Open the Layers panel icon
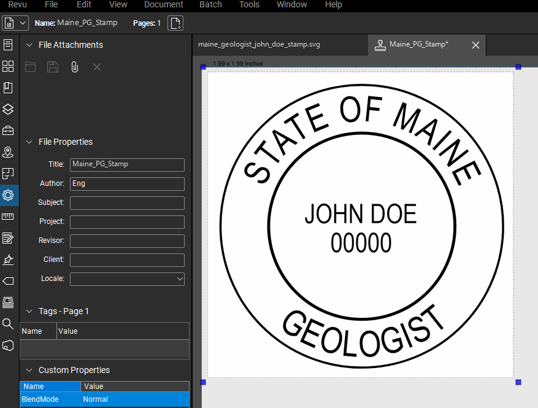 pyautogui.click(x=8, y=109)
